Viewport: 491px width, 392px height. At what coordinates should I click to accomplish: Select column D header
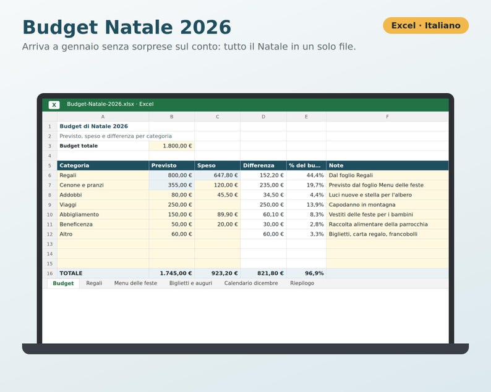coord(263,117)
